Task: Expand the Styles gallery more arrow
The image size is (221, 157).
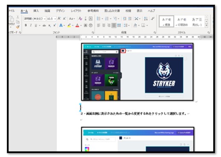Action: pyautogui.click(x=206, y=26)
